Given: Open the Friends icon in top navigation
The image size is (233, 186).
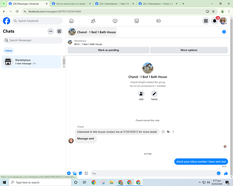Looking at the screenshot, I should point(93,21).
